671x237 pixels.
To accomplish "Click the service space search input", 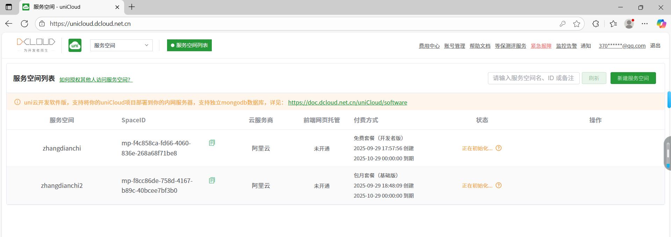I will click(x=533, y=78).
